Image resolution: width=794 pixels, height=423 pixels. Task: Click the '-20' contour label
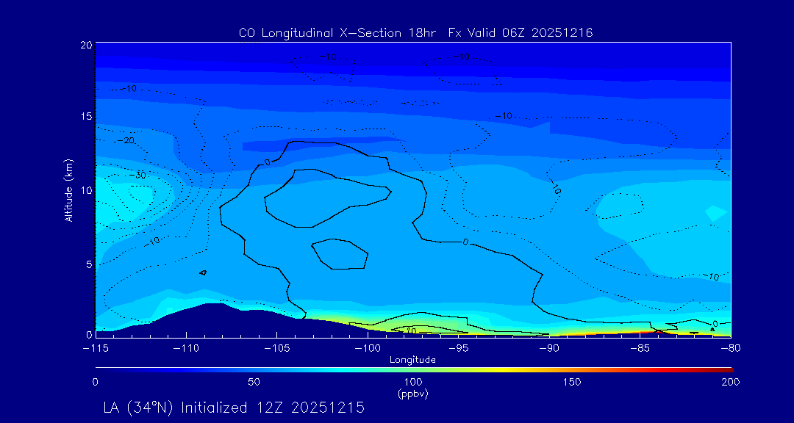click(x=125, y=140)
